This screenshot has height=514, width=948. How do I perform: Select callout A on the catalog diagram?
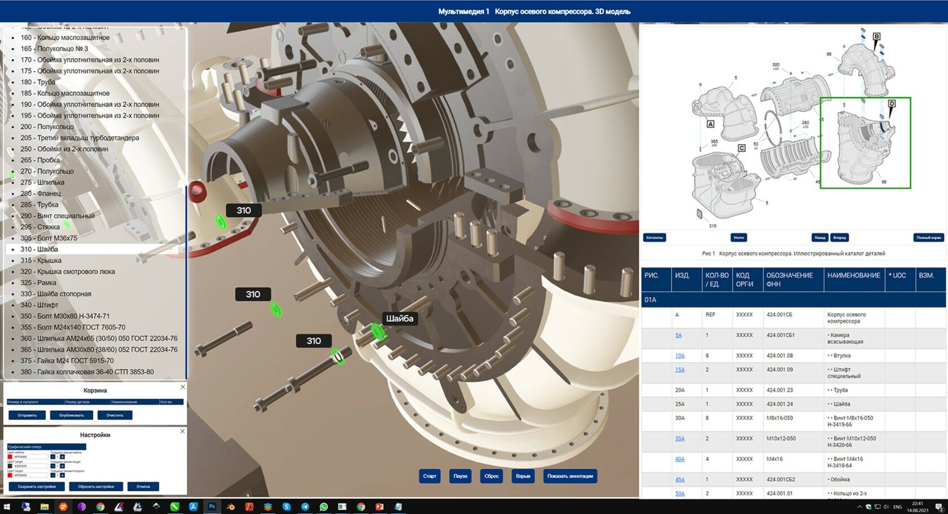710,124
